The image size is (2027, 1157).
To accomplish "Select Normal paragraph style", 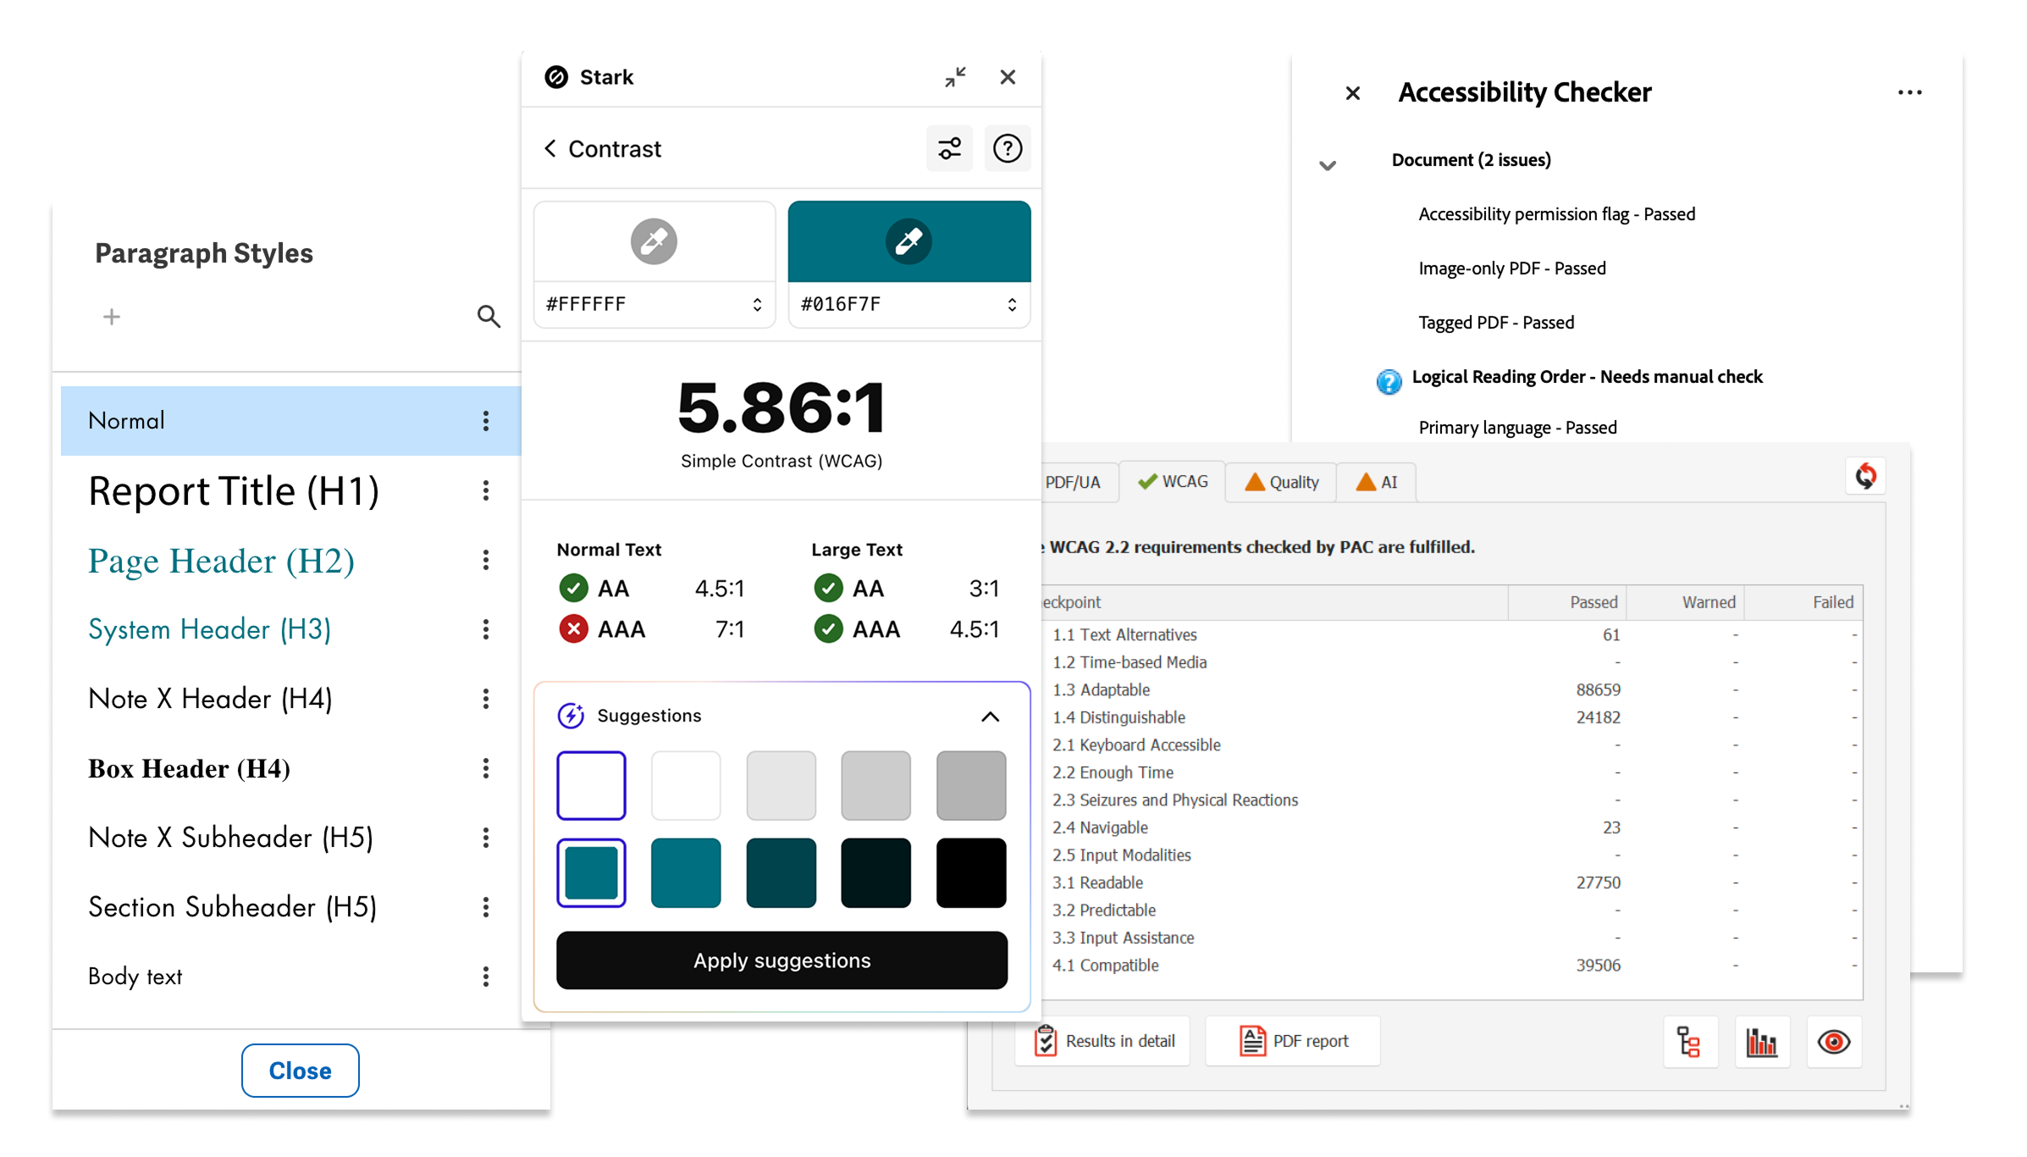I will point(290,421).
